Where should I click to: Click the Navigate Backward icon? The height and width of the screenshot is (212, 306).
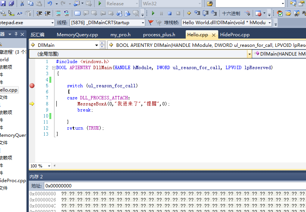coord(76,3)
